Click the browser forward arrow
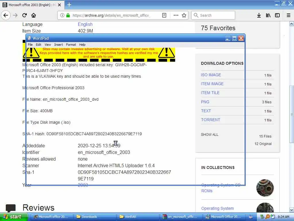 click(x=15, y=15)
